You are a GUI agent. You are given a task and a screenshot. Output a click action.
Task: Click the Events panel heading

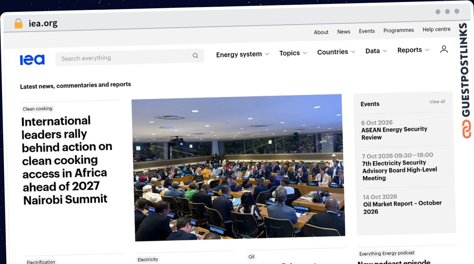coord(370,104)
